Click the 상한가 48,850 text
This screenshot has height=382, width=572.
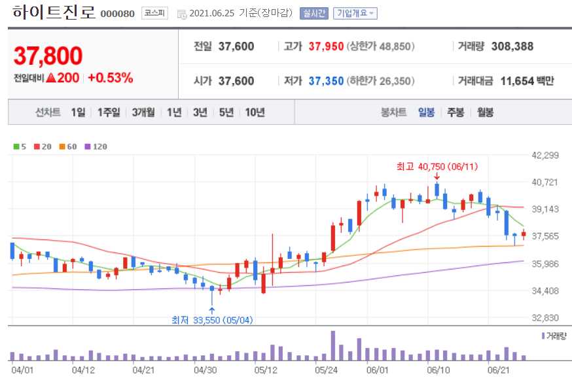click(x=380, y=46)
